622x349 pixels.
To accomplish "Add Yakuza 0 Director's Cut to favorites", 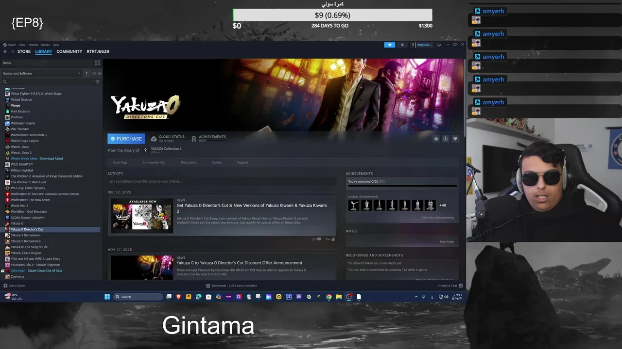I will 455,139.
